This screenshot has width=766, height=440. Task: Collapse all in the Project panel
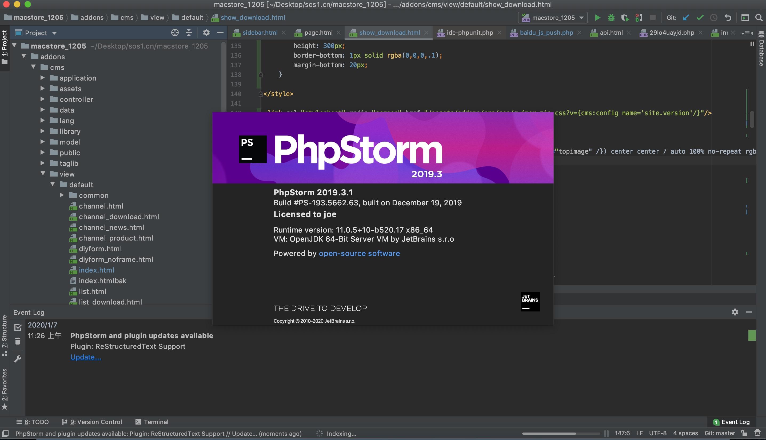[x=189, y=33]
